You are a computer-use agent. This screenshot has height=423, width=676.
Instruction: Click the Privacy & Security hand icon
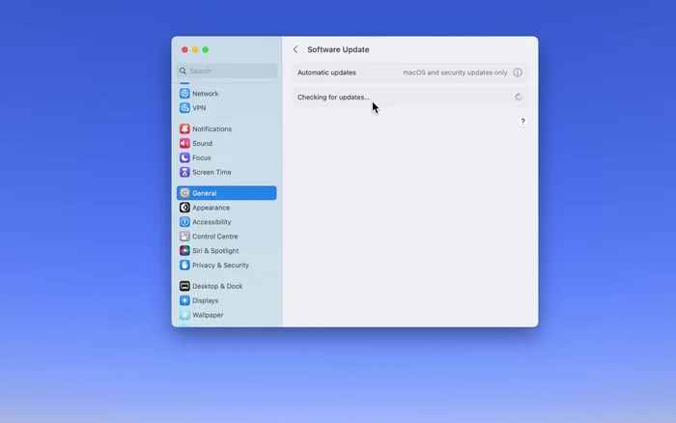click(184, 266)
